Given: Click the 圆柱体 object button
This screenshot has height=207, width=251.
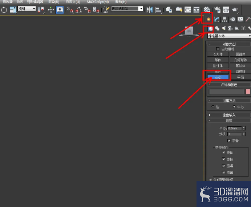Looking at the screenshot, I should (218, 66).
